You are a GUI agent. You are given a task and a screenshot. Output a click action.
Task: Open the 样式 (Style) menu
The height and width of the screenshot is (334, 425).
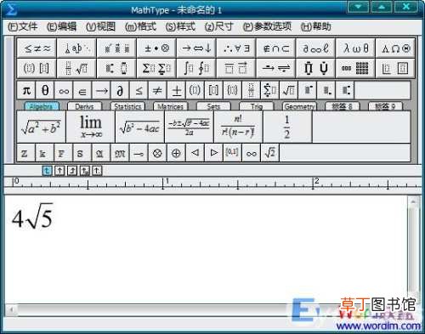tap(180, 26)
